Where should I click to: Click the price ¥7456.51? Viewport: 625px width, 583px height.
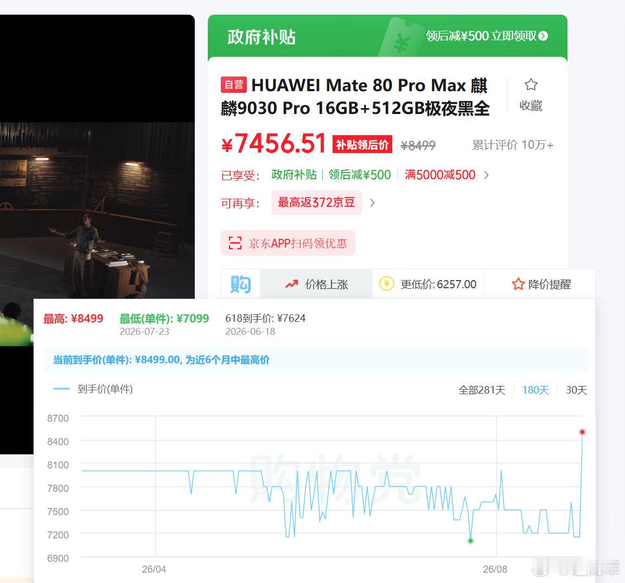(274, 143)
